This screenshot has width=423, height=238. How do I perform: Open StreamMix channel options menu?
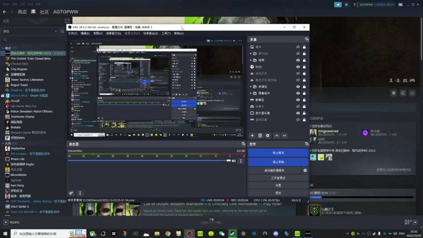tap(241, 161)
